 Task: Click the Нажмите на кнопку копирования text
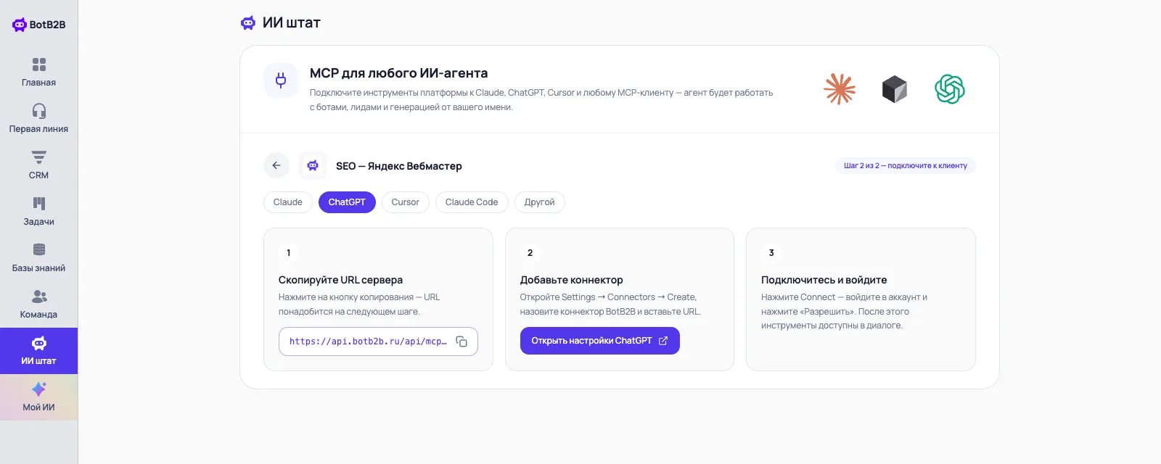359,304
